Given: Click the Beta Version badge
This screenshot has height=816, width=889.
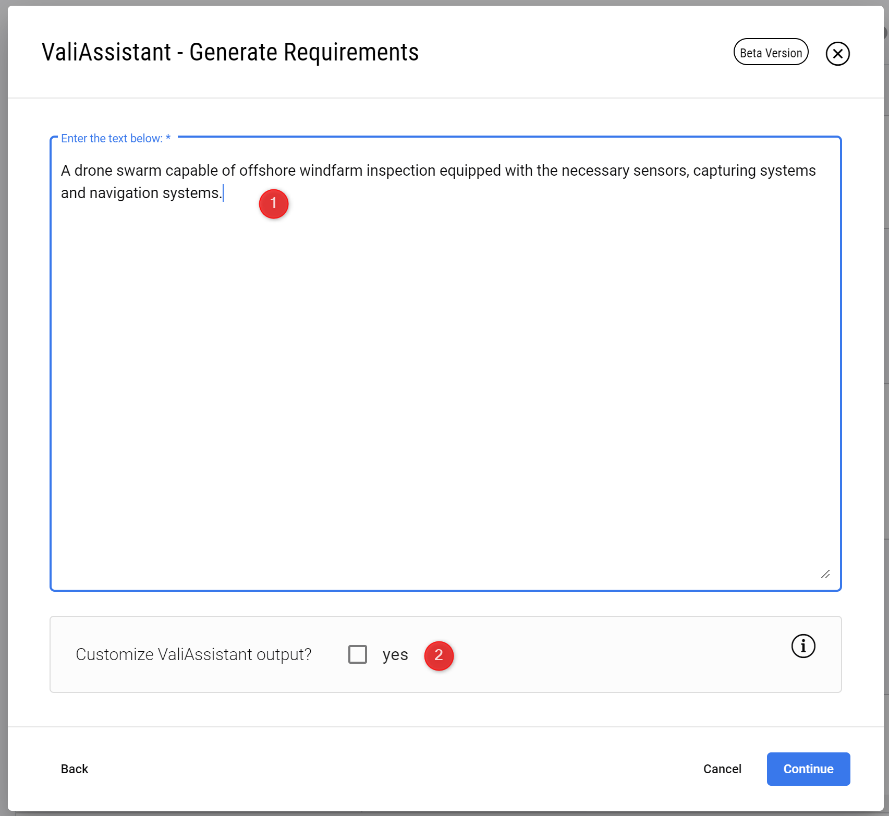Looking at the screenshot, I should 771,52.
